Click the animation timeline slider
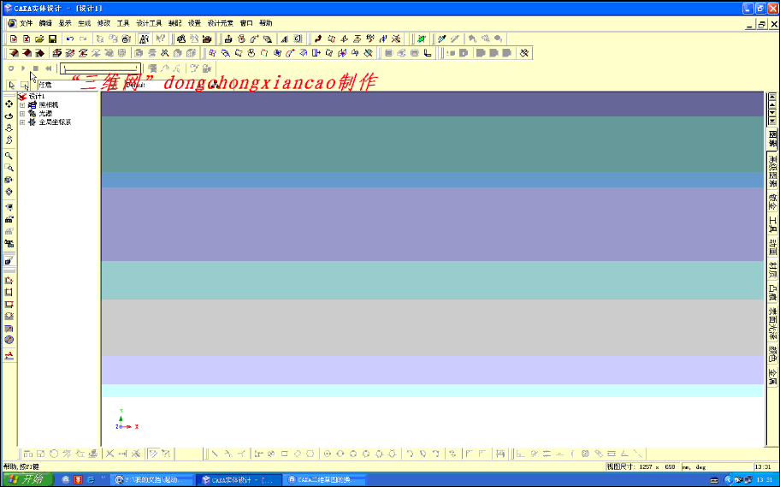Viewport: 780px width, 487px height. [x=101, y=68]
